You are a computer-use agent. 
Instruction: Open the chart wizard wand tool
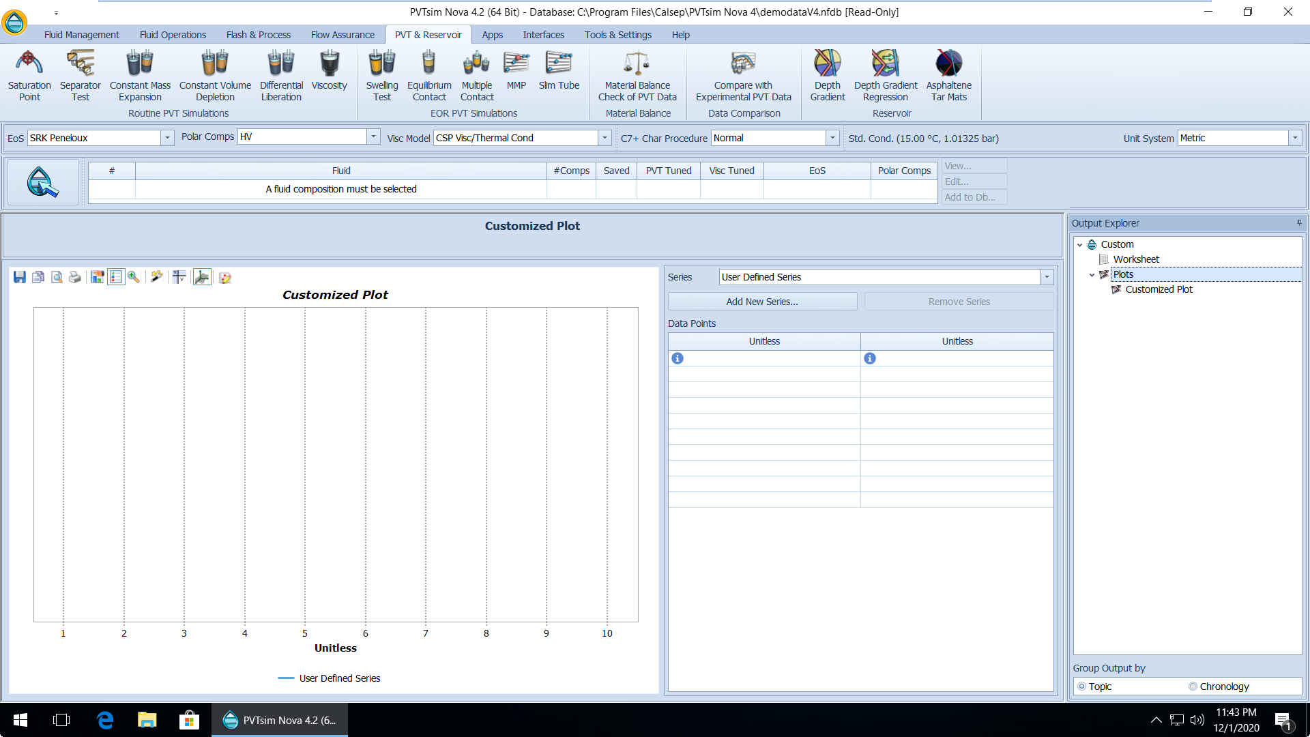(x=157, y=277)
